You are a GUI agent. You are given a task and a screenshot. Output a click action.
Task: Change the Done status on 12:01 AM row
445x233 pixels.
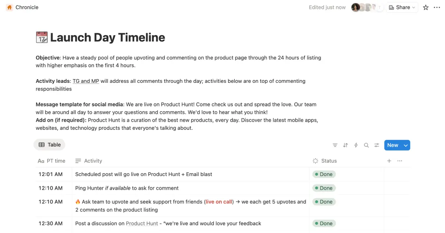[324, 174]
